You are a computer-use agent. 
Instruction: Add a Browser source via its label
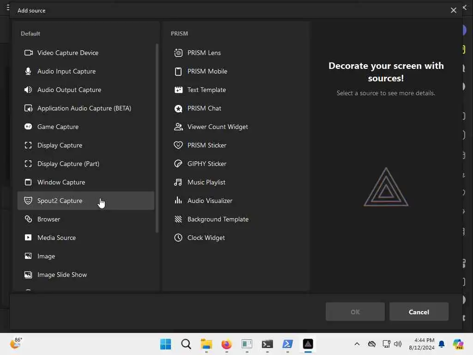[49, 219]
